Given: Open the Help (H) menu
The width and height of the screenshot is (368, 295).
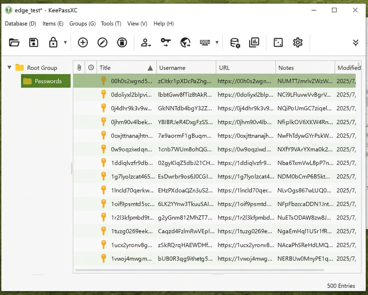Looking at the screenshot, I should pyautogui.click(x=164, y=24).
